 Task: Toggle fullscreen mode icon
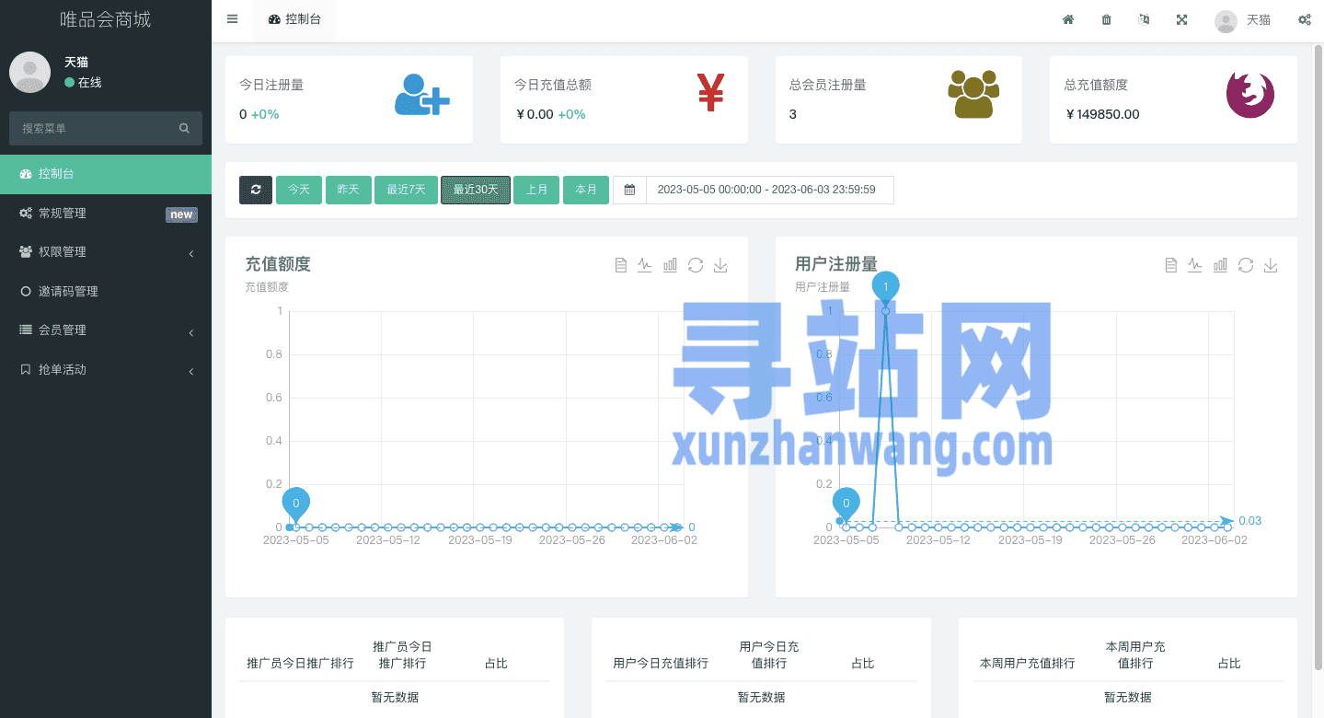[1181, 19]
